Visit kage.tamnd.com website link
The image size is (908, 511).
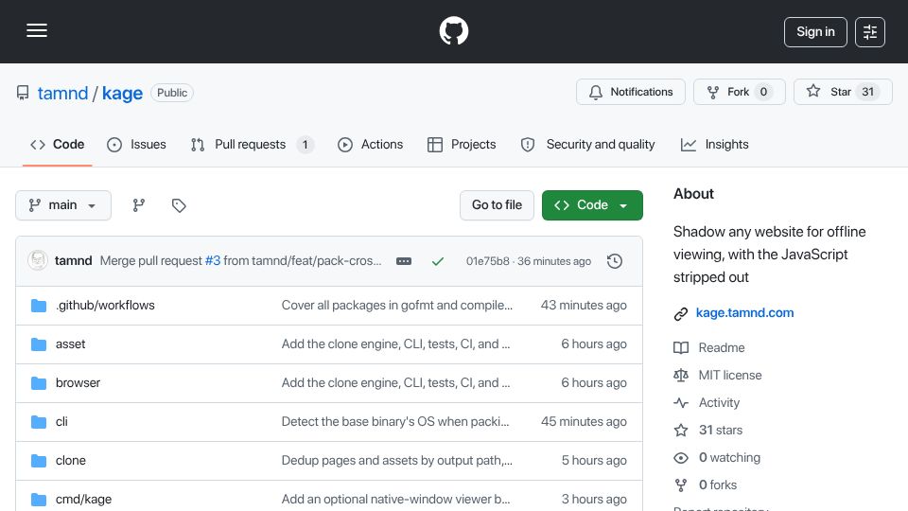744,313
